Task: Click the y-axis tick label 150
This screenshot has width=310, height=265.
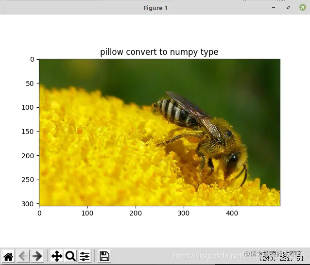Action: [28, 132]
